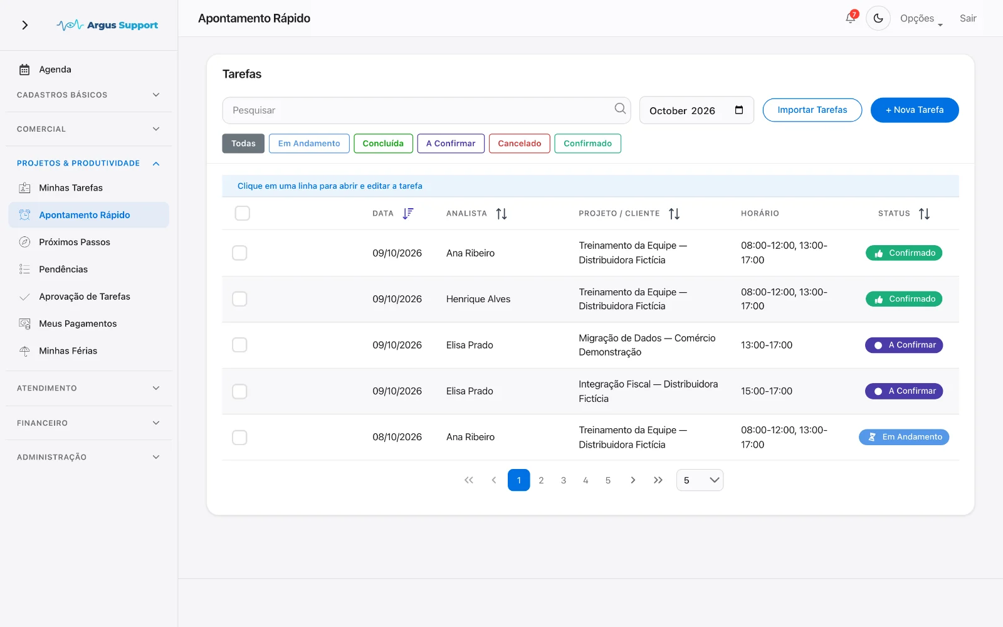Create a task with Nova Tarefa
Screen dimensions: 1003x627
click(915, 110)
